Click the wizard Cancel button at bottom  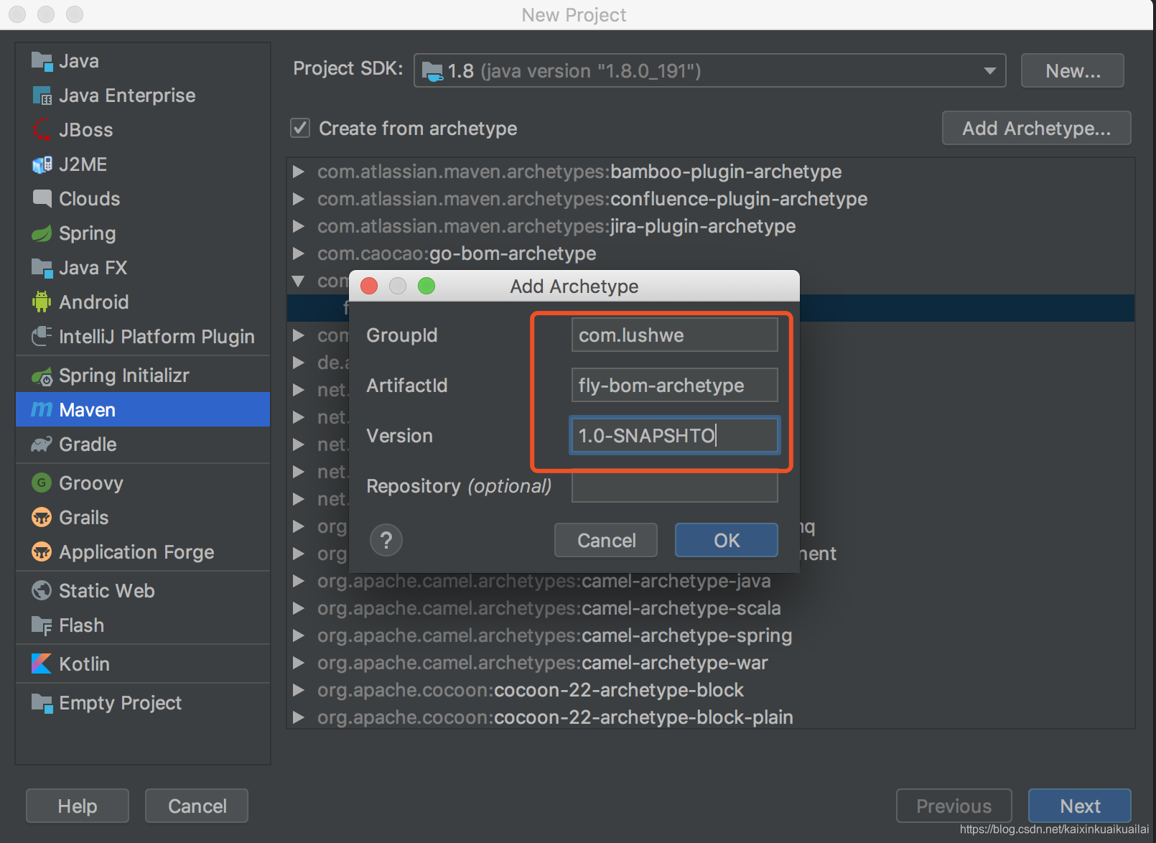(197, 806)
